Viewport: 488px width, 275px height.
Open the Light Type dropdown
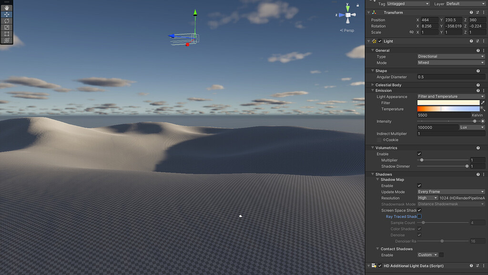click(450, 56)
